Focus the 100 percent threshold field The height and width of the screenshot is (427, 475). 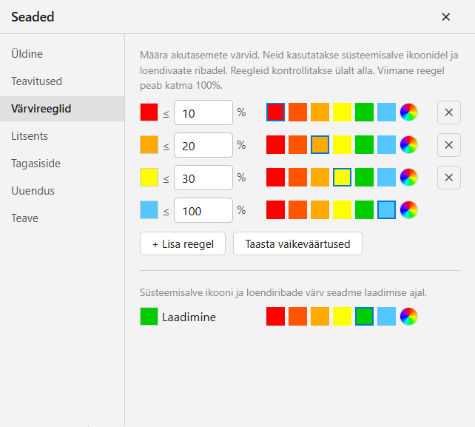pyautogui.click(x=203, y=210)
